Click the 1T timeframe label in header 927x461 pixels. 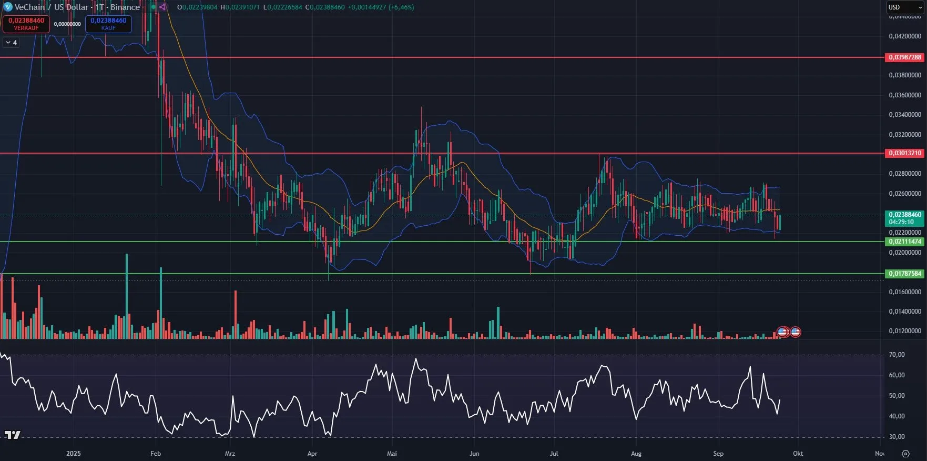pyautogui.click(x=99, y=7)
